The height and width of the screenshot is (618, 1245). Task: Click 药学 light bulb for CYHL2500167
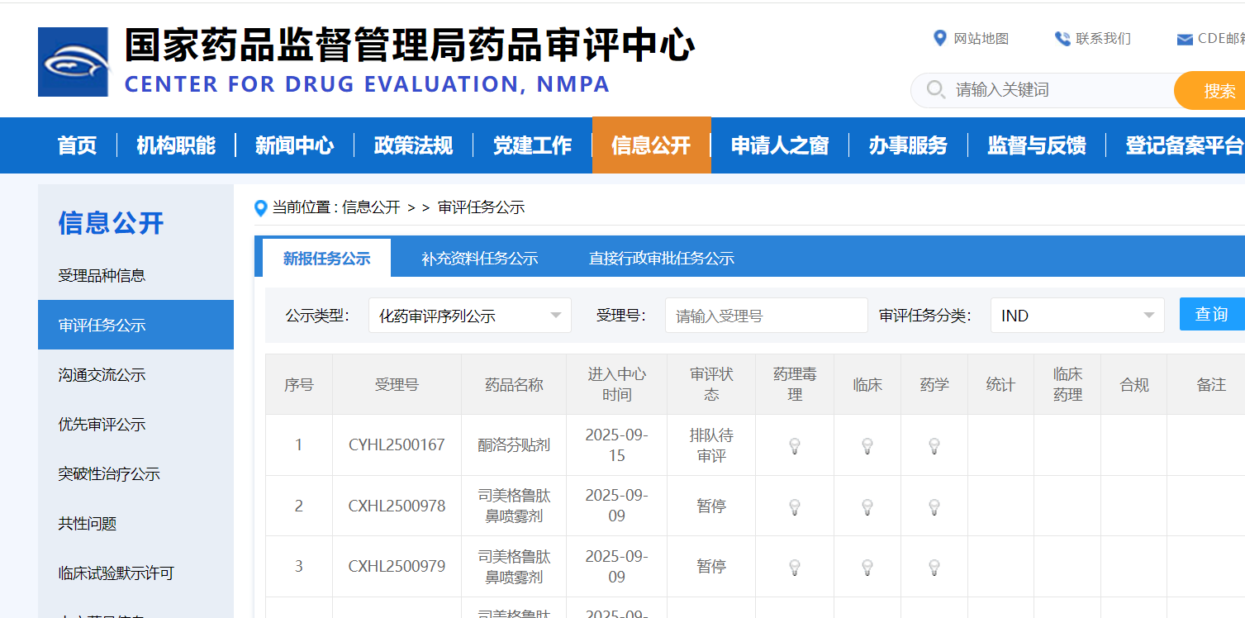tap(934, 445)
